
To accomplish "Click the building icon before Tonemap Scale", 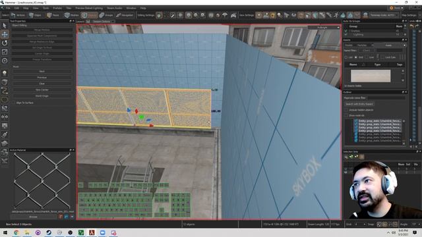I will pyautogui.click(x=365, y=15).
